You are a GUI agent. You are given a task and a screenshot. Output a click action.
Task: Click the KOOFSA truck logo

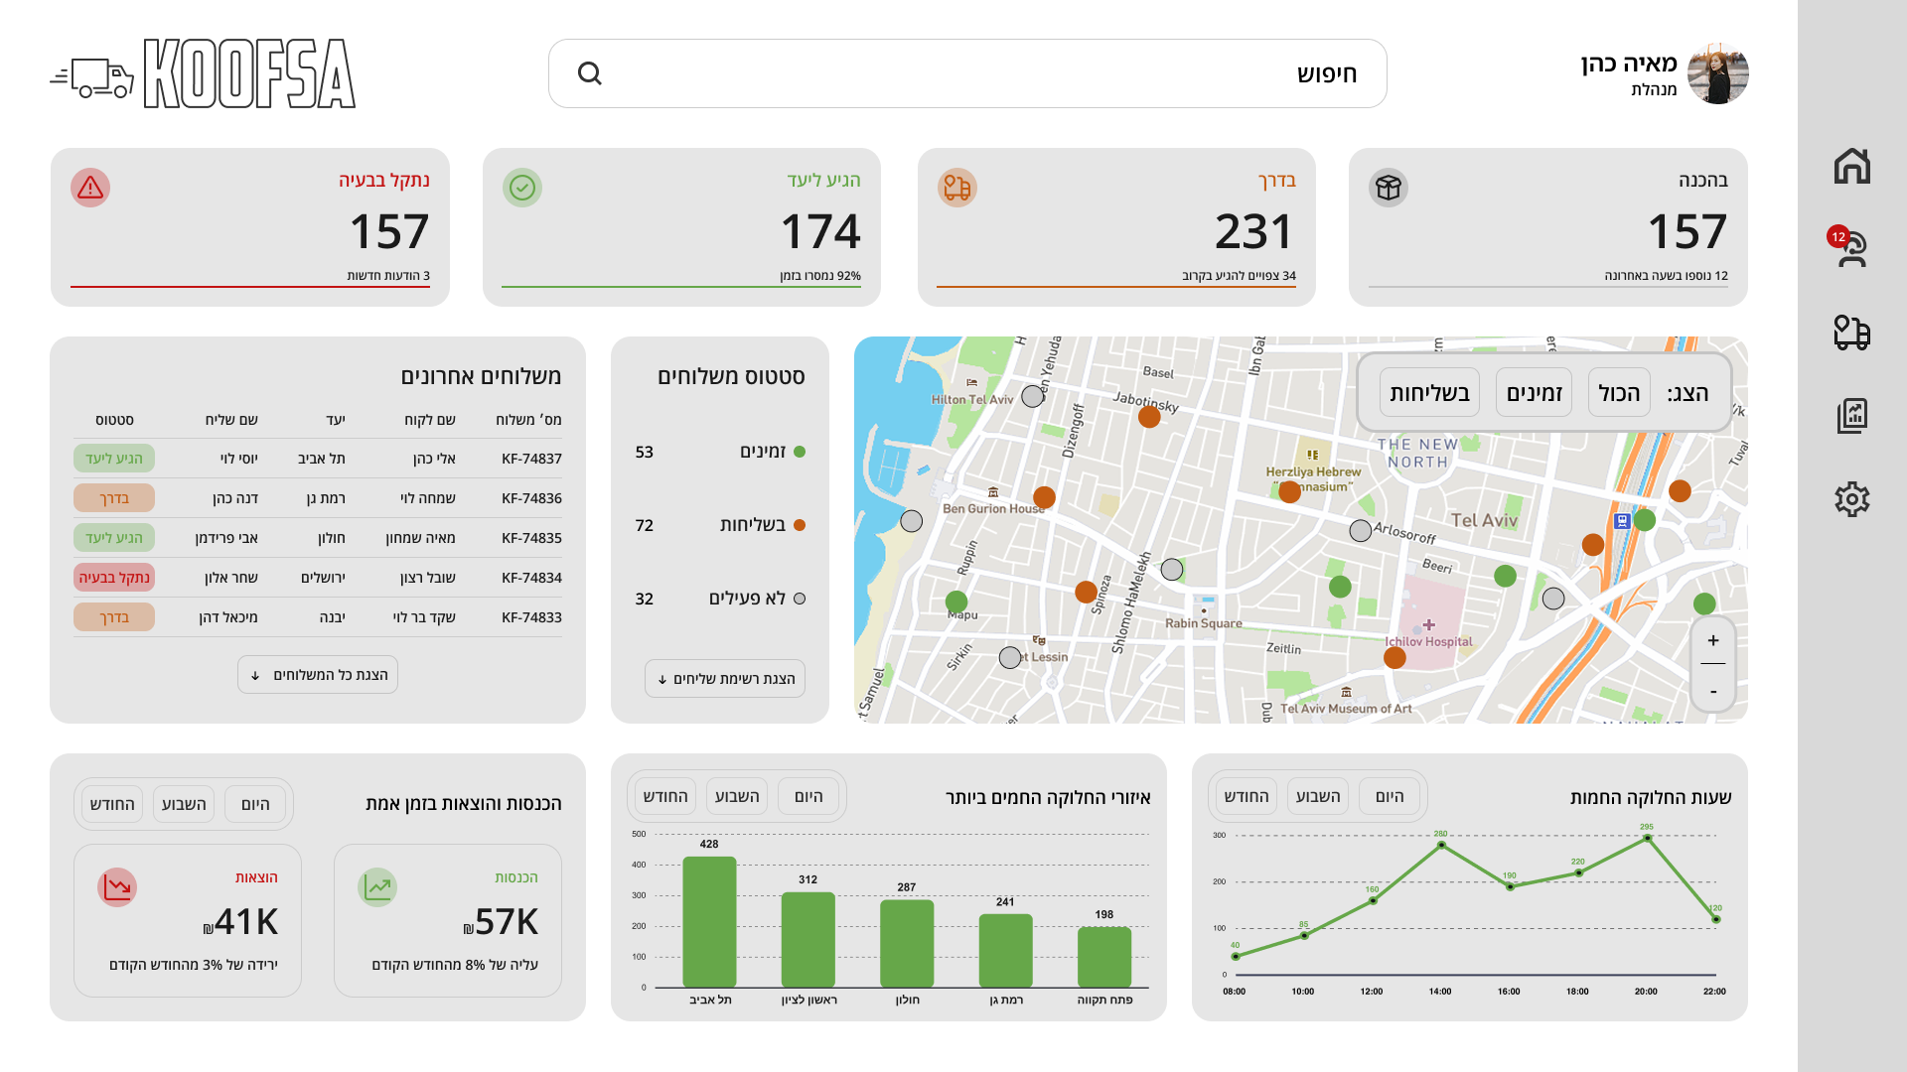pyautogui.click(x=204, y=73)
